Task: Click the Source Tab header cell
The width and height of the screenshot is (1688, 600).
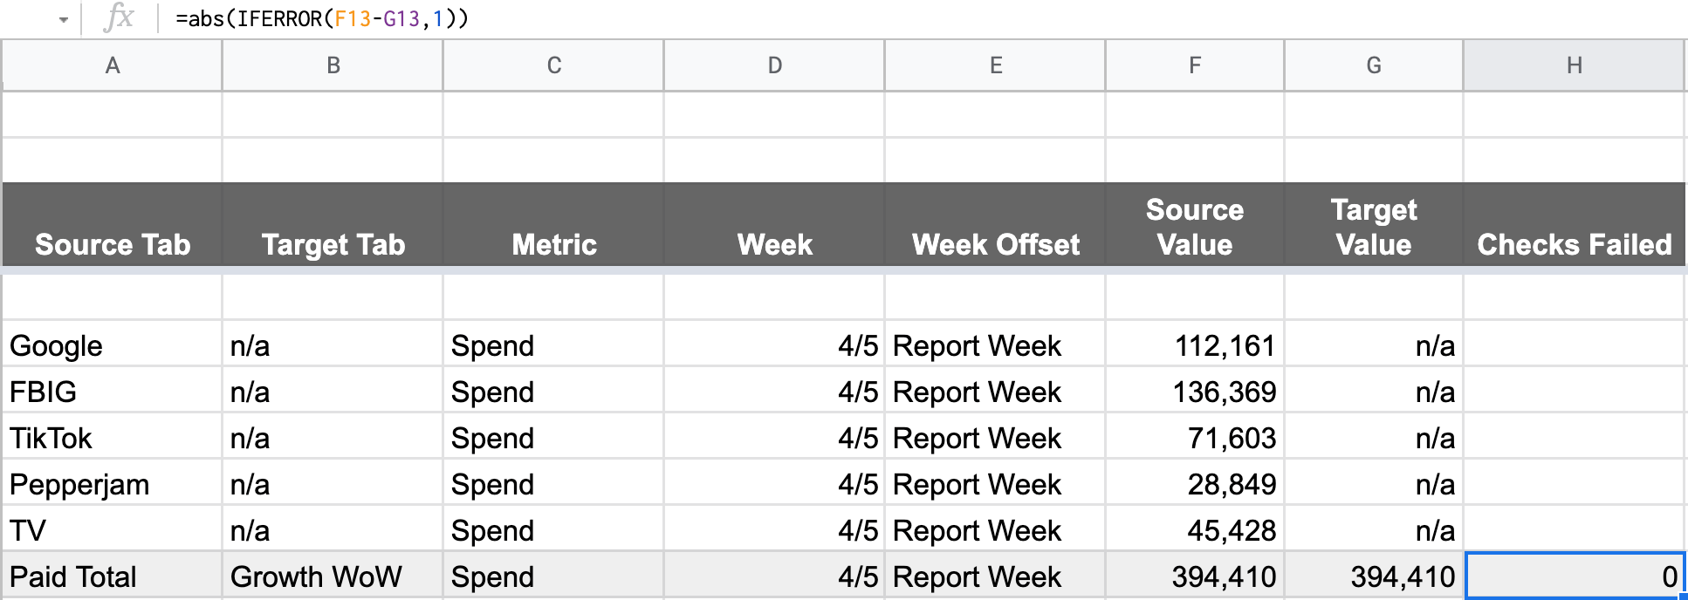Action: (x=113, y=224)
